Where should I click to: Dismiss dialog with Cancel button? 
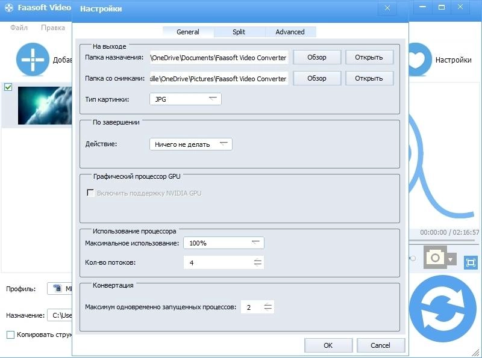pyautogui.click(x=380, y=345)
